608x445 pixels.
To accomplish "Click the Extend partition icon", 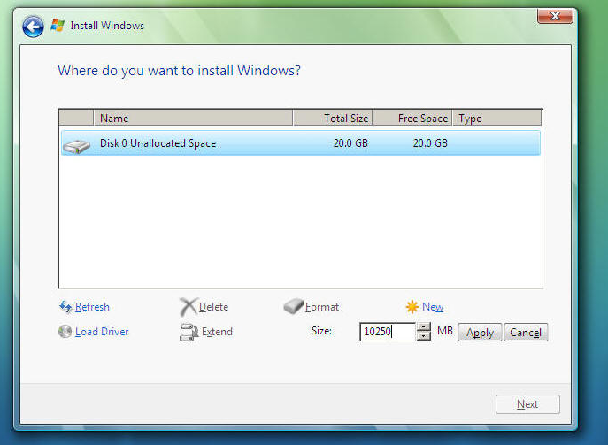I will [x=189, y=332].
